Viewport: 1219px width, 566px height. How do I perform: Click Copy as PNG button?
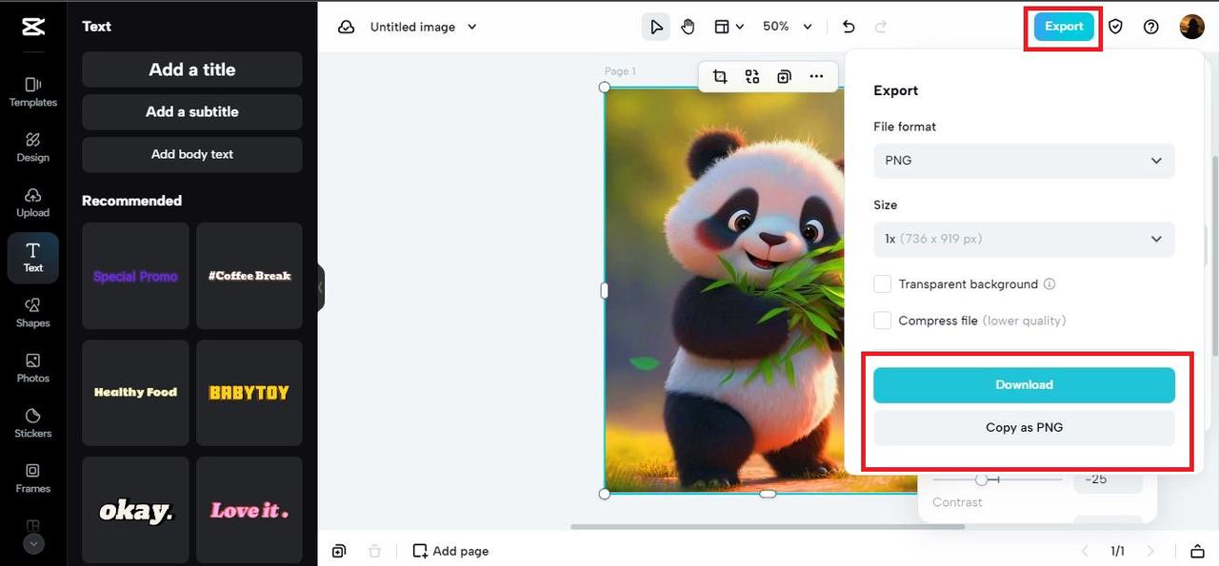coord(1024,428)
